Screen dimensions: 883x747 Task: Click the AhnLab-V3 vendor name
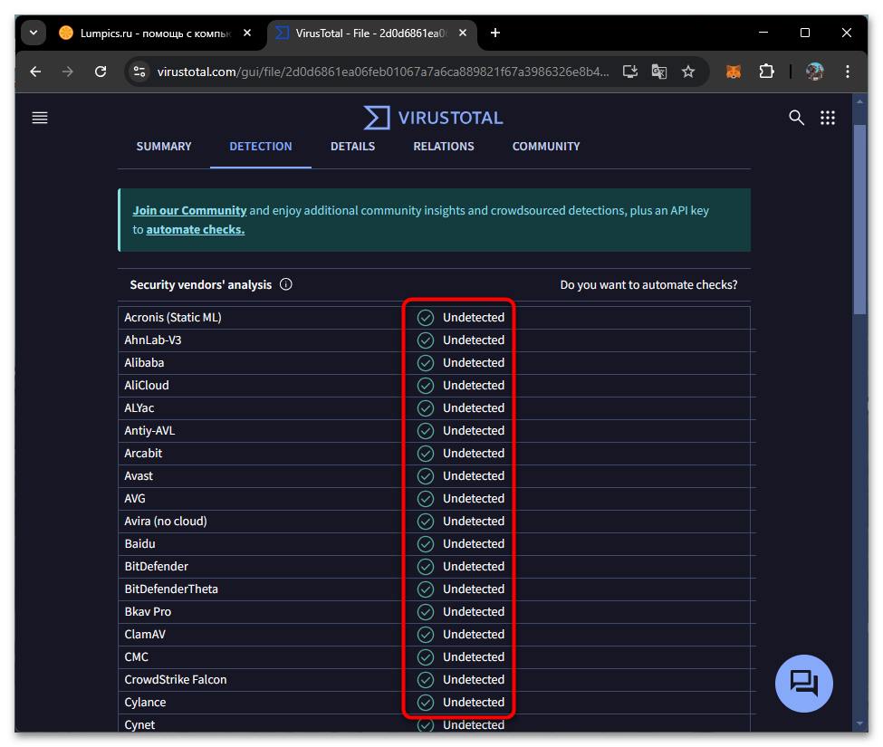coord(153,340)
